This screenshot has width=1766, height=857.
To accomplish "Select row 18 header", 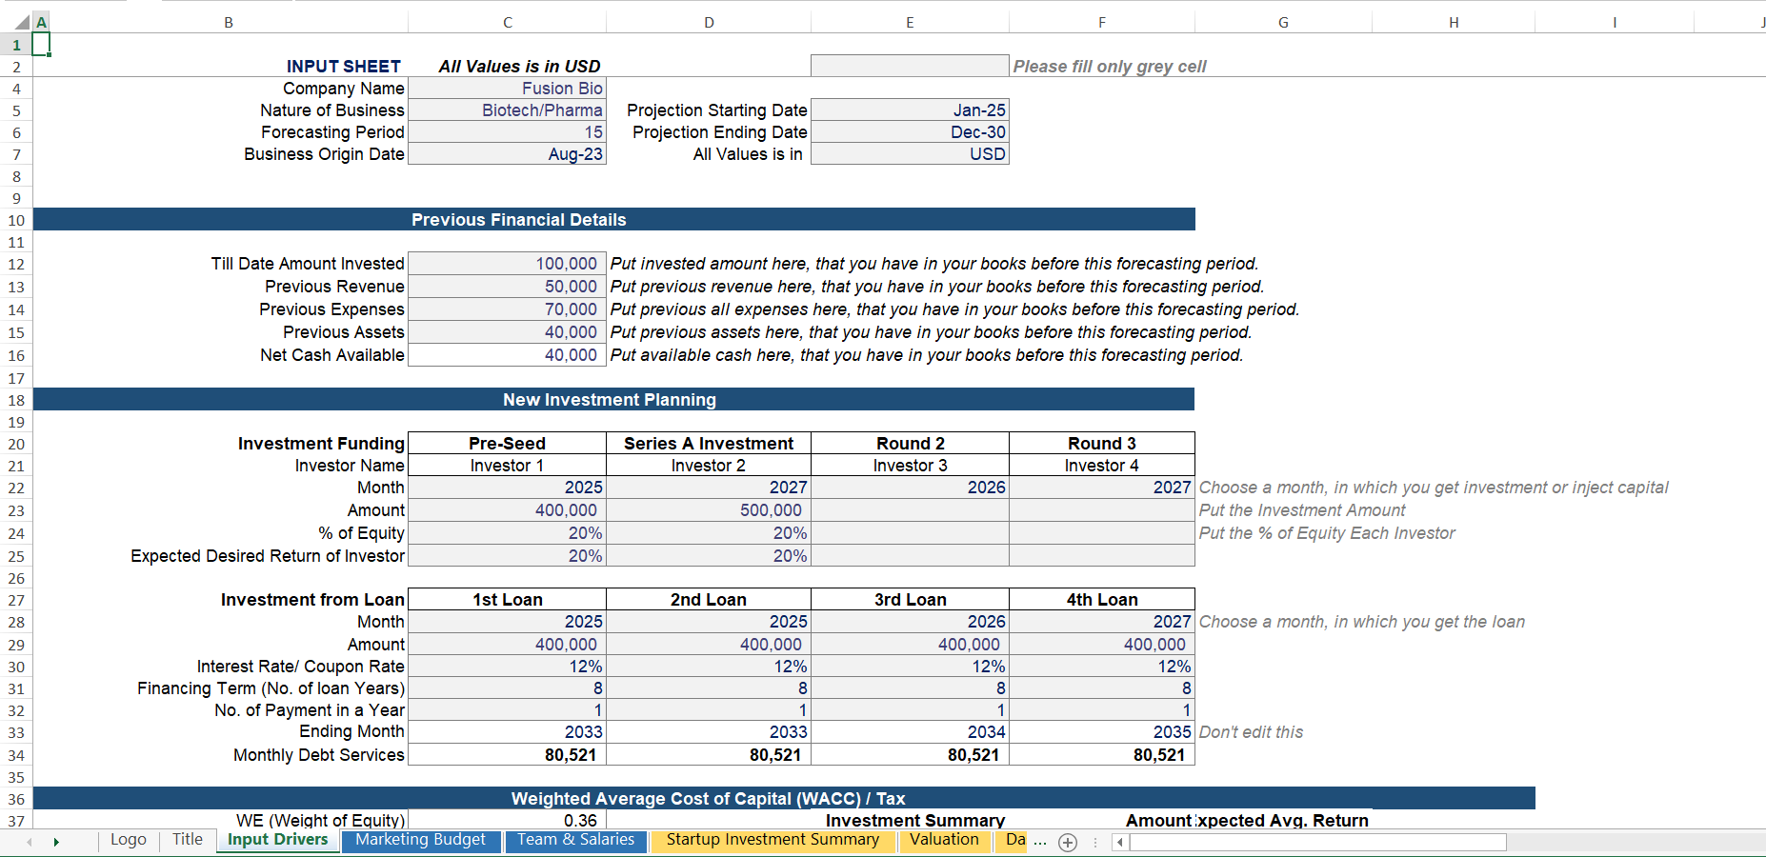I will [16, 400].
